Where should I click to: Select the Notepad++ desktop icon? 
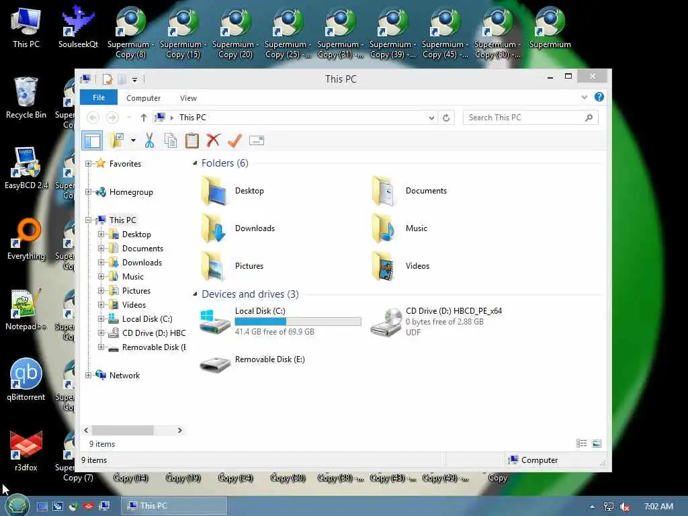click(x=26, y=310)
